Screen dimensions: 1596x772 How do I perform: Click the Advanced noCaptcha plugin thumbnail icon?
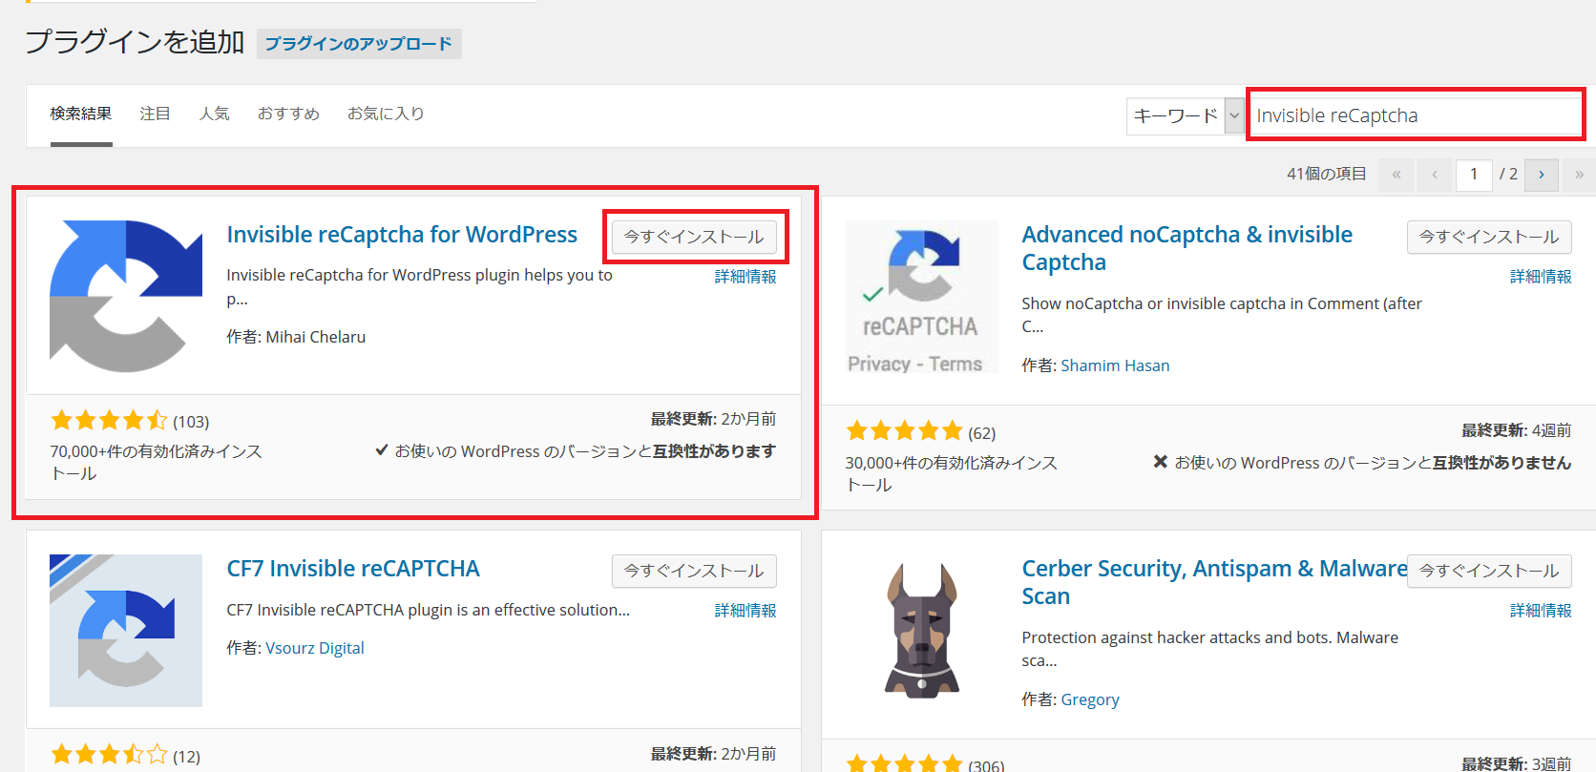[x=921, y=296]
